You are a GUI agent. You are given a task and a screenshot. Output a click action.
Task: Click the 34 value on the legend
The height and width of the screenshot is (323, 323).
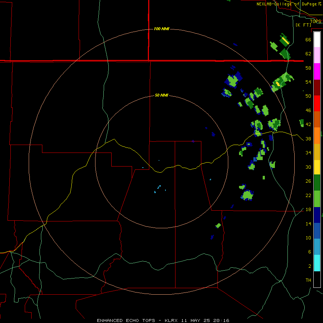308,153
